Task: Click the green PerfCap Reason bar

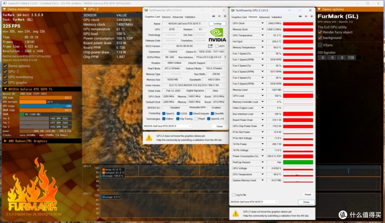Action: click(298, 162)
